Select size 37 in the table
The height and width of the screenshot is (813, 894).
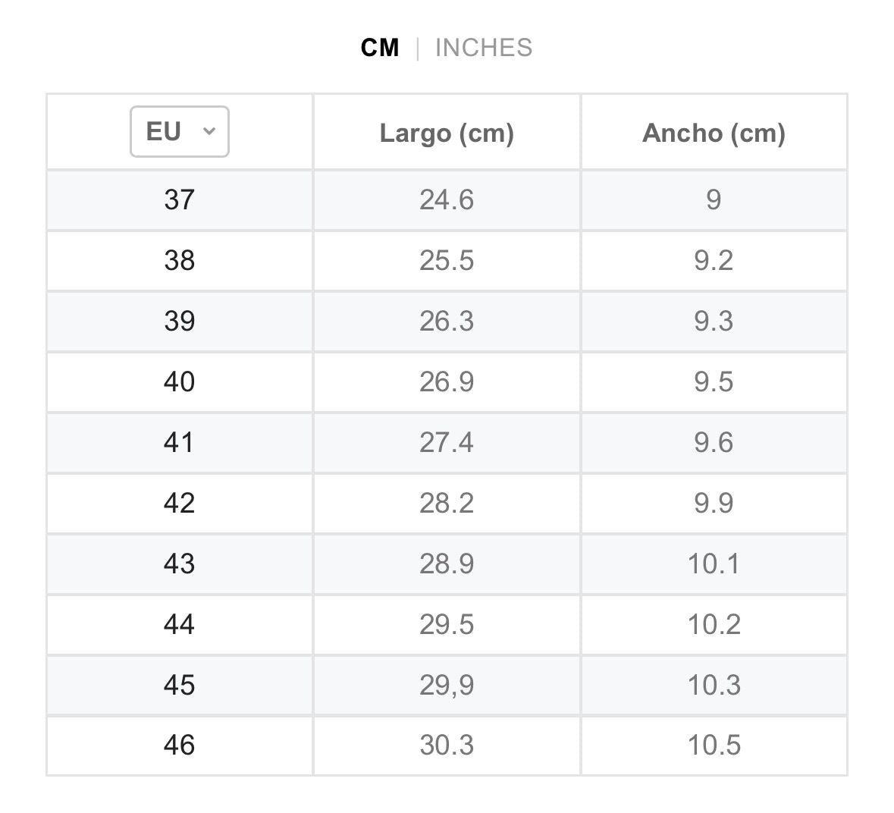[180, 199]
